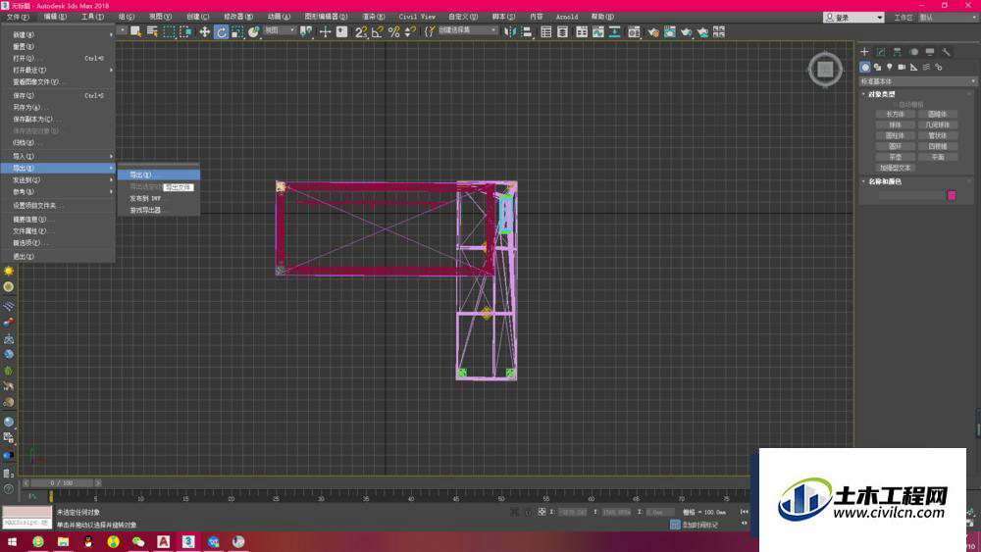Click the 加强型文本 button

click(x=896, y=168)
